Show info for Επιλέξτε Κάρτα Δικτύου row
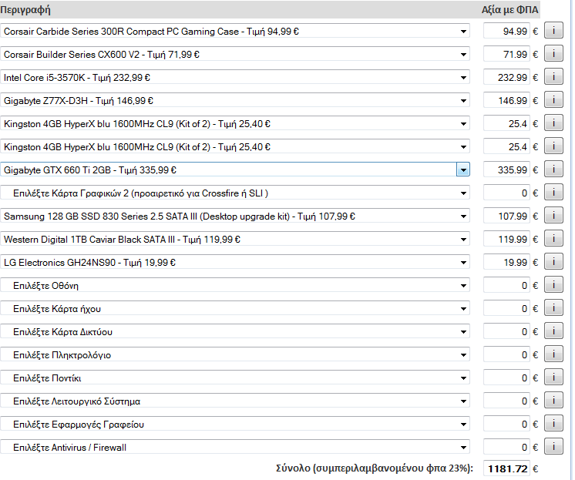 click(x=553, y=331)
